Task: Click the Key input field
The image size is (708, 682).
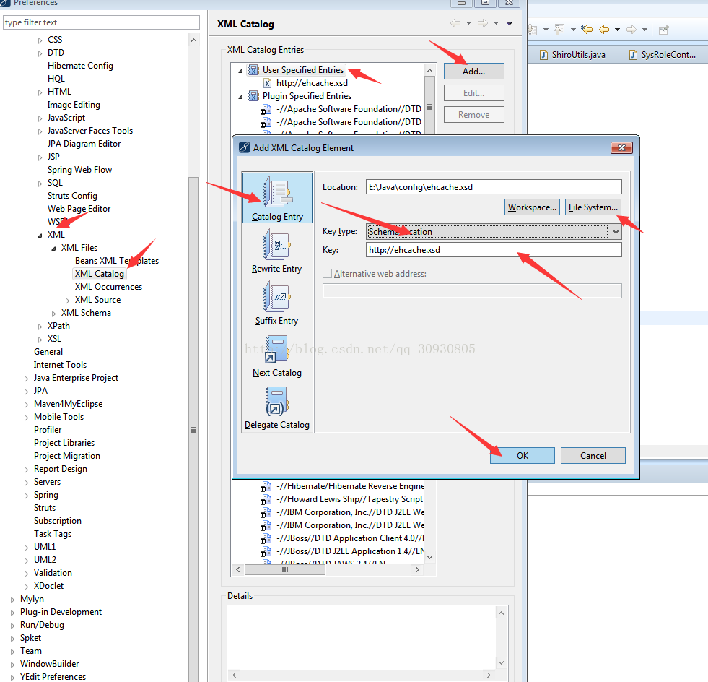Action: pos(493,250)
